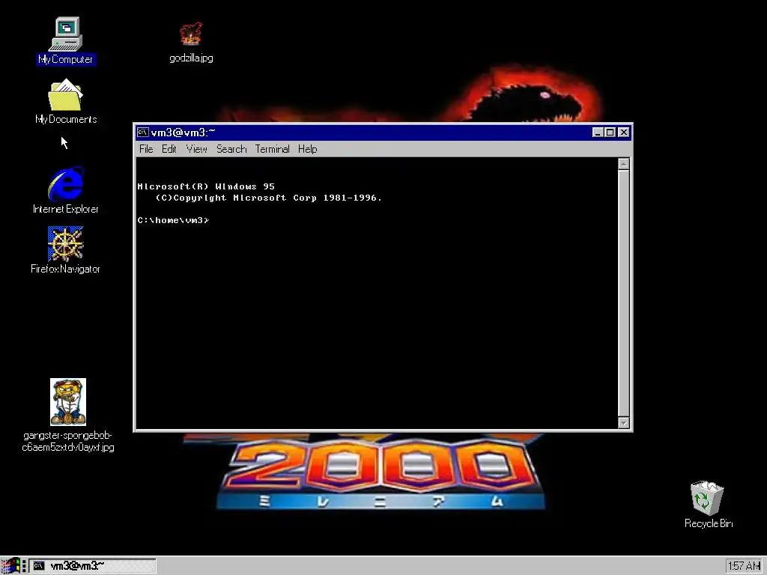Click the scrollbar up arrow in terminal

tap(624, 164)
